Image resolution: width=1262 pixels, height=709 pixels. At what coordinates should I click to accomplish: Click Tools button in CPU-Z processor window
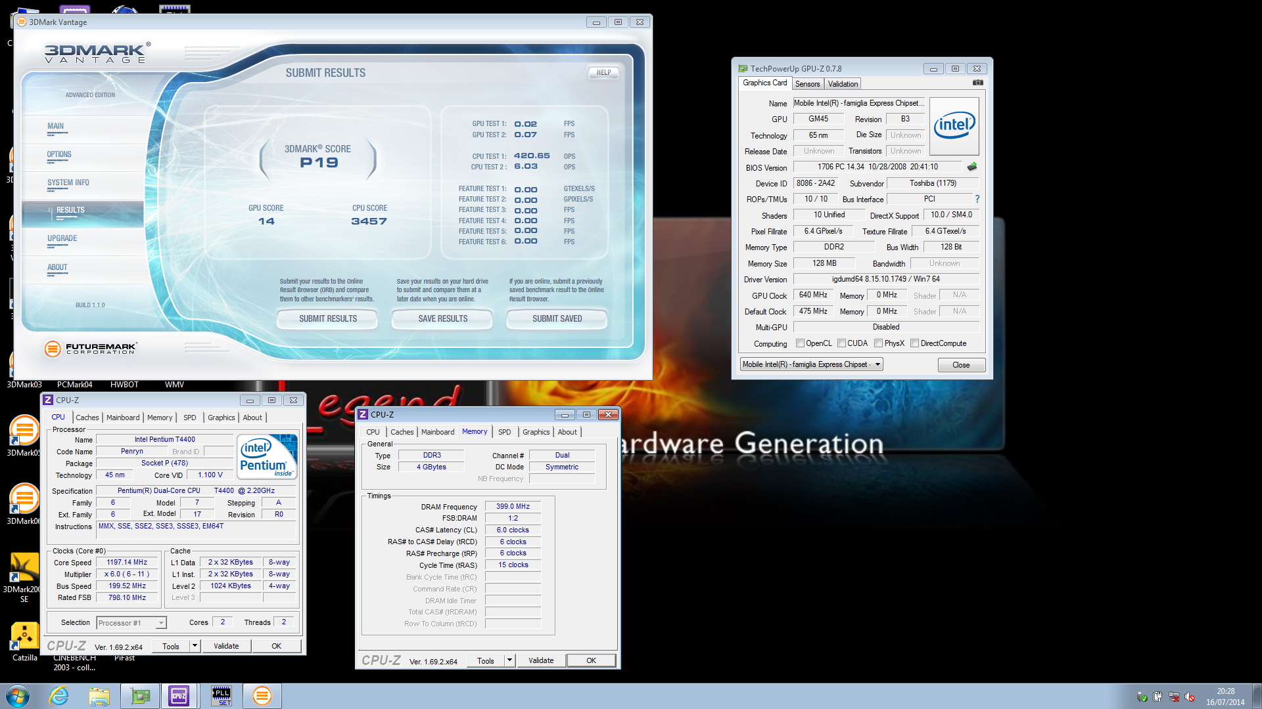click(x=171, y=646)
